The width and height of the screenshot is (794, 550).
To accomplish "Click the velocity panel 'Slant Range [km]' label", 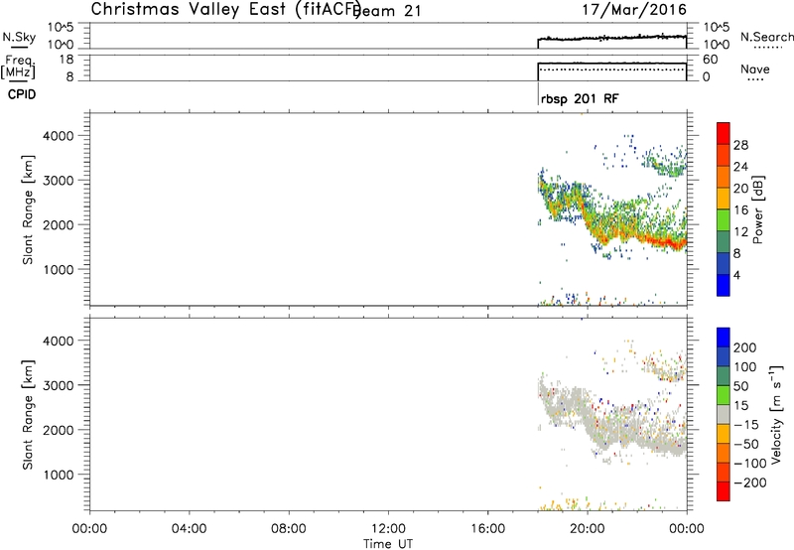I will 28,414.
